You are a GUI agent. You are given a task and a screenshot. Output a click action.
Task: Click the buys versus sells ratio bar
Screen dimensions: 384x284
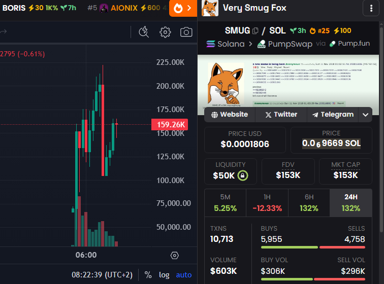coord(313,247)
